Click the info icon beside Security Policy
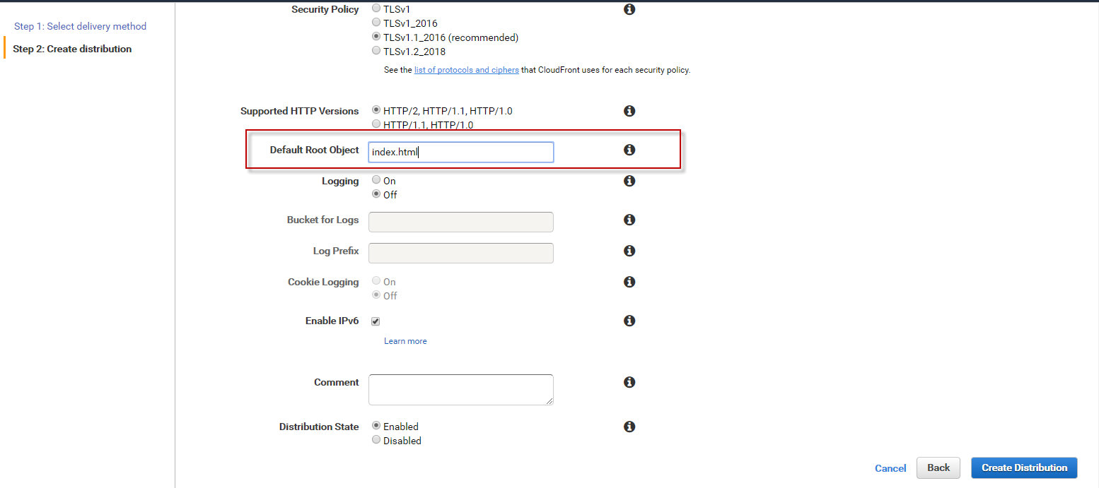This screenshot has height=488, width=1099. click(629, 10)
